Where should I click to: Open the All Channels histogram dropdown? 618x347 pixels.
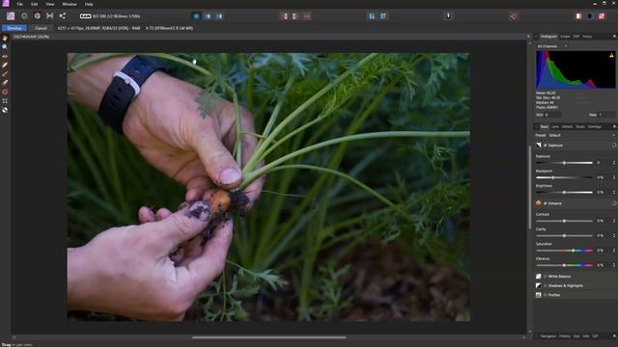click(x=552, y=46)
